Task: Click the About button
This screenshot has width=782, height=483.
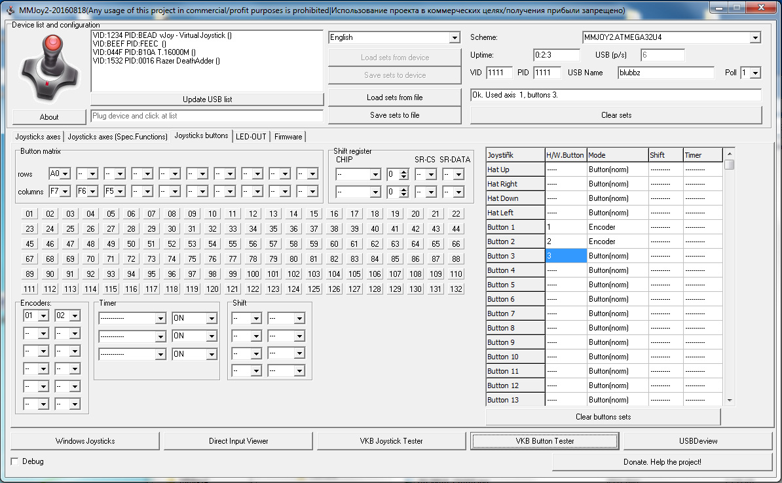Action: pos(49,117)
